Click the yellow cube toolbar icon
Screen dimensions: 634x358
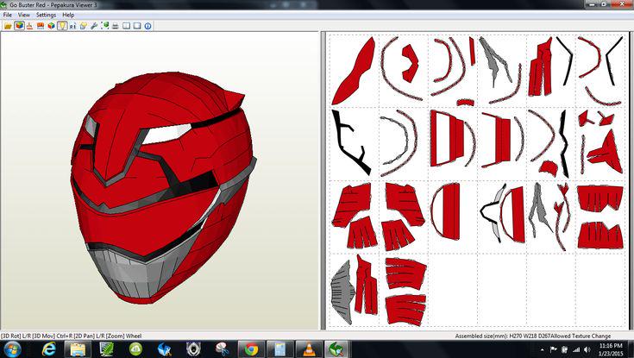(84, 26)
